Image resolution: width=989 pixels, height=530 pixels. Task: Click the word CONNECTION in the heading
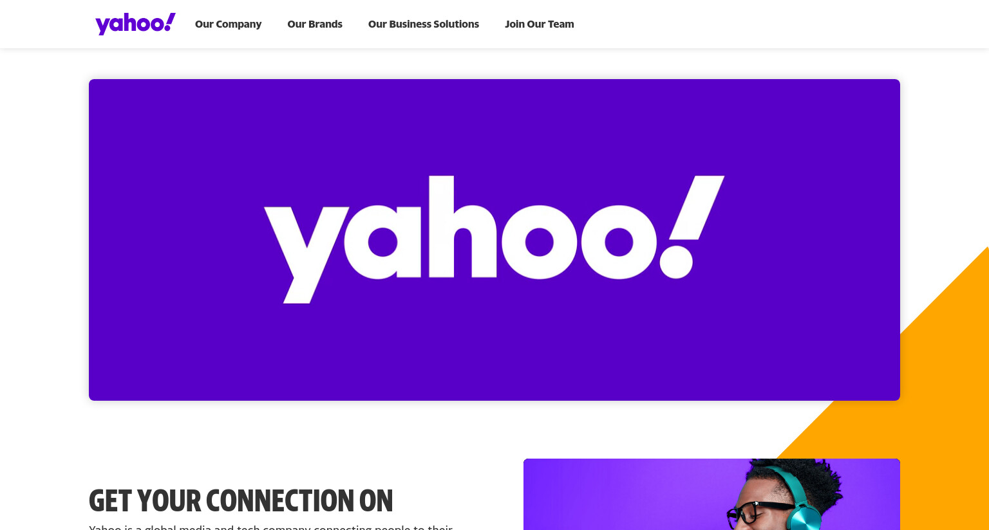279,500
